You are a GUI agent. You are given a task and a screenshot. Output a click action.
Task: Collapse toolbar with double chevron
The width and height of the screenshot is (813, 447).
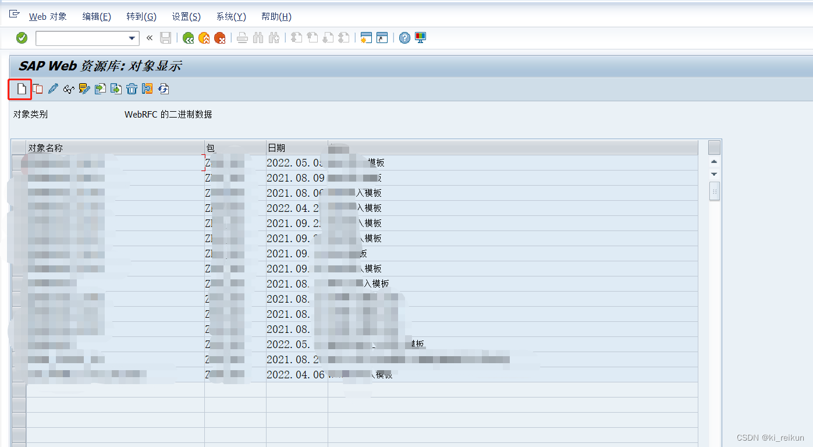click(x=149, y=37)
